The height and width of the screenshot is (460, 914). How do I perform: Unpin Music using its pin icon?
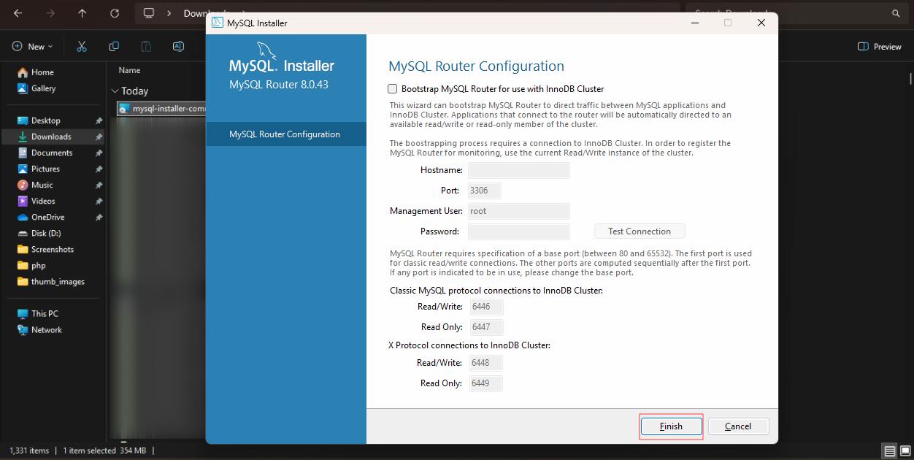[99, 185]
